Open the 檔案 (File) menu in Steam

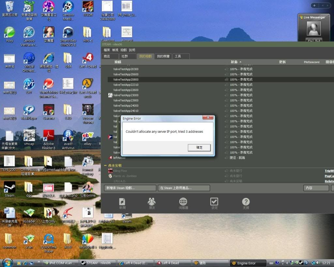pyautogui.click(x=107, y=50)
